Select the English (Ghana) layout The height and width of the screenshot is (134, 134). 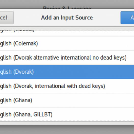[67, 100]
